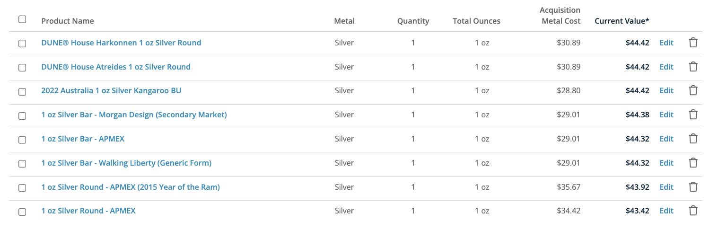Select the 2022 Australia Kangaroo row checkbox

click(x=22, y=91)
